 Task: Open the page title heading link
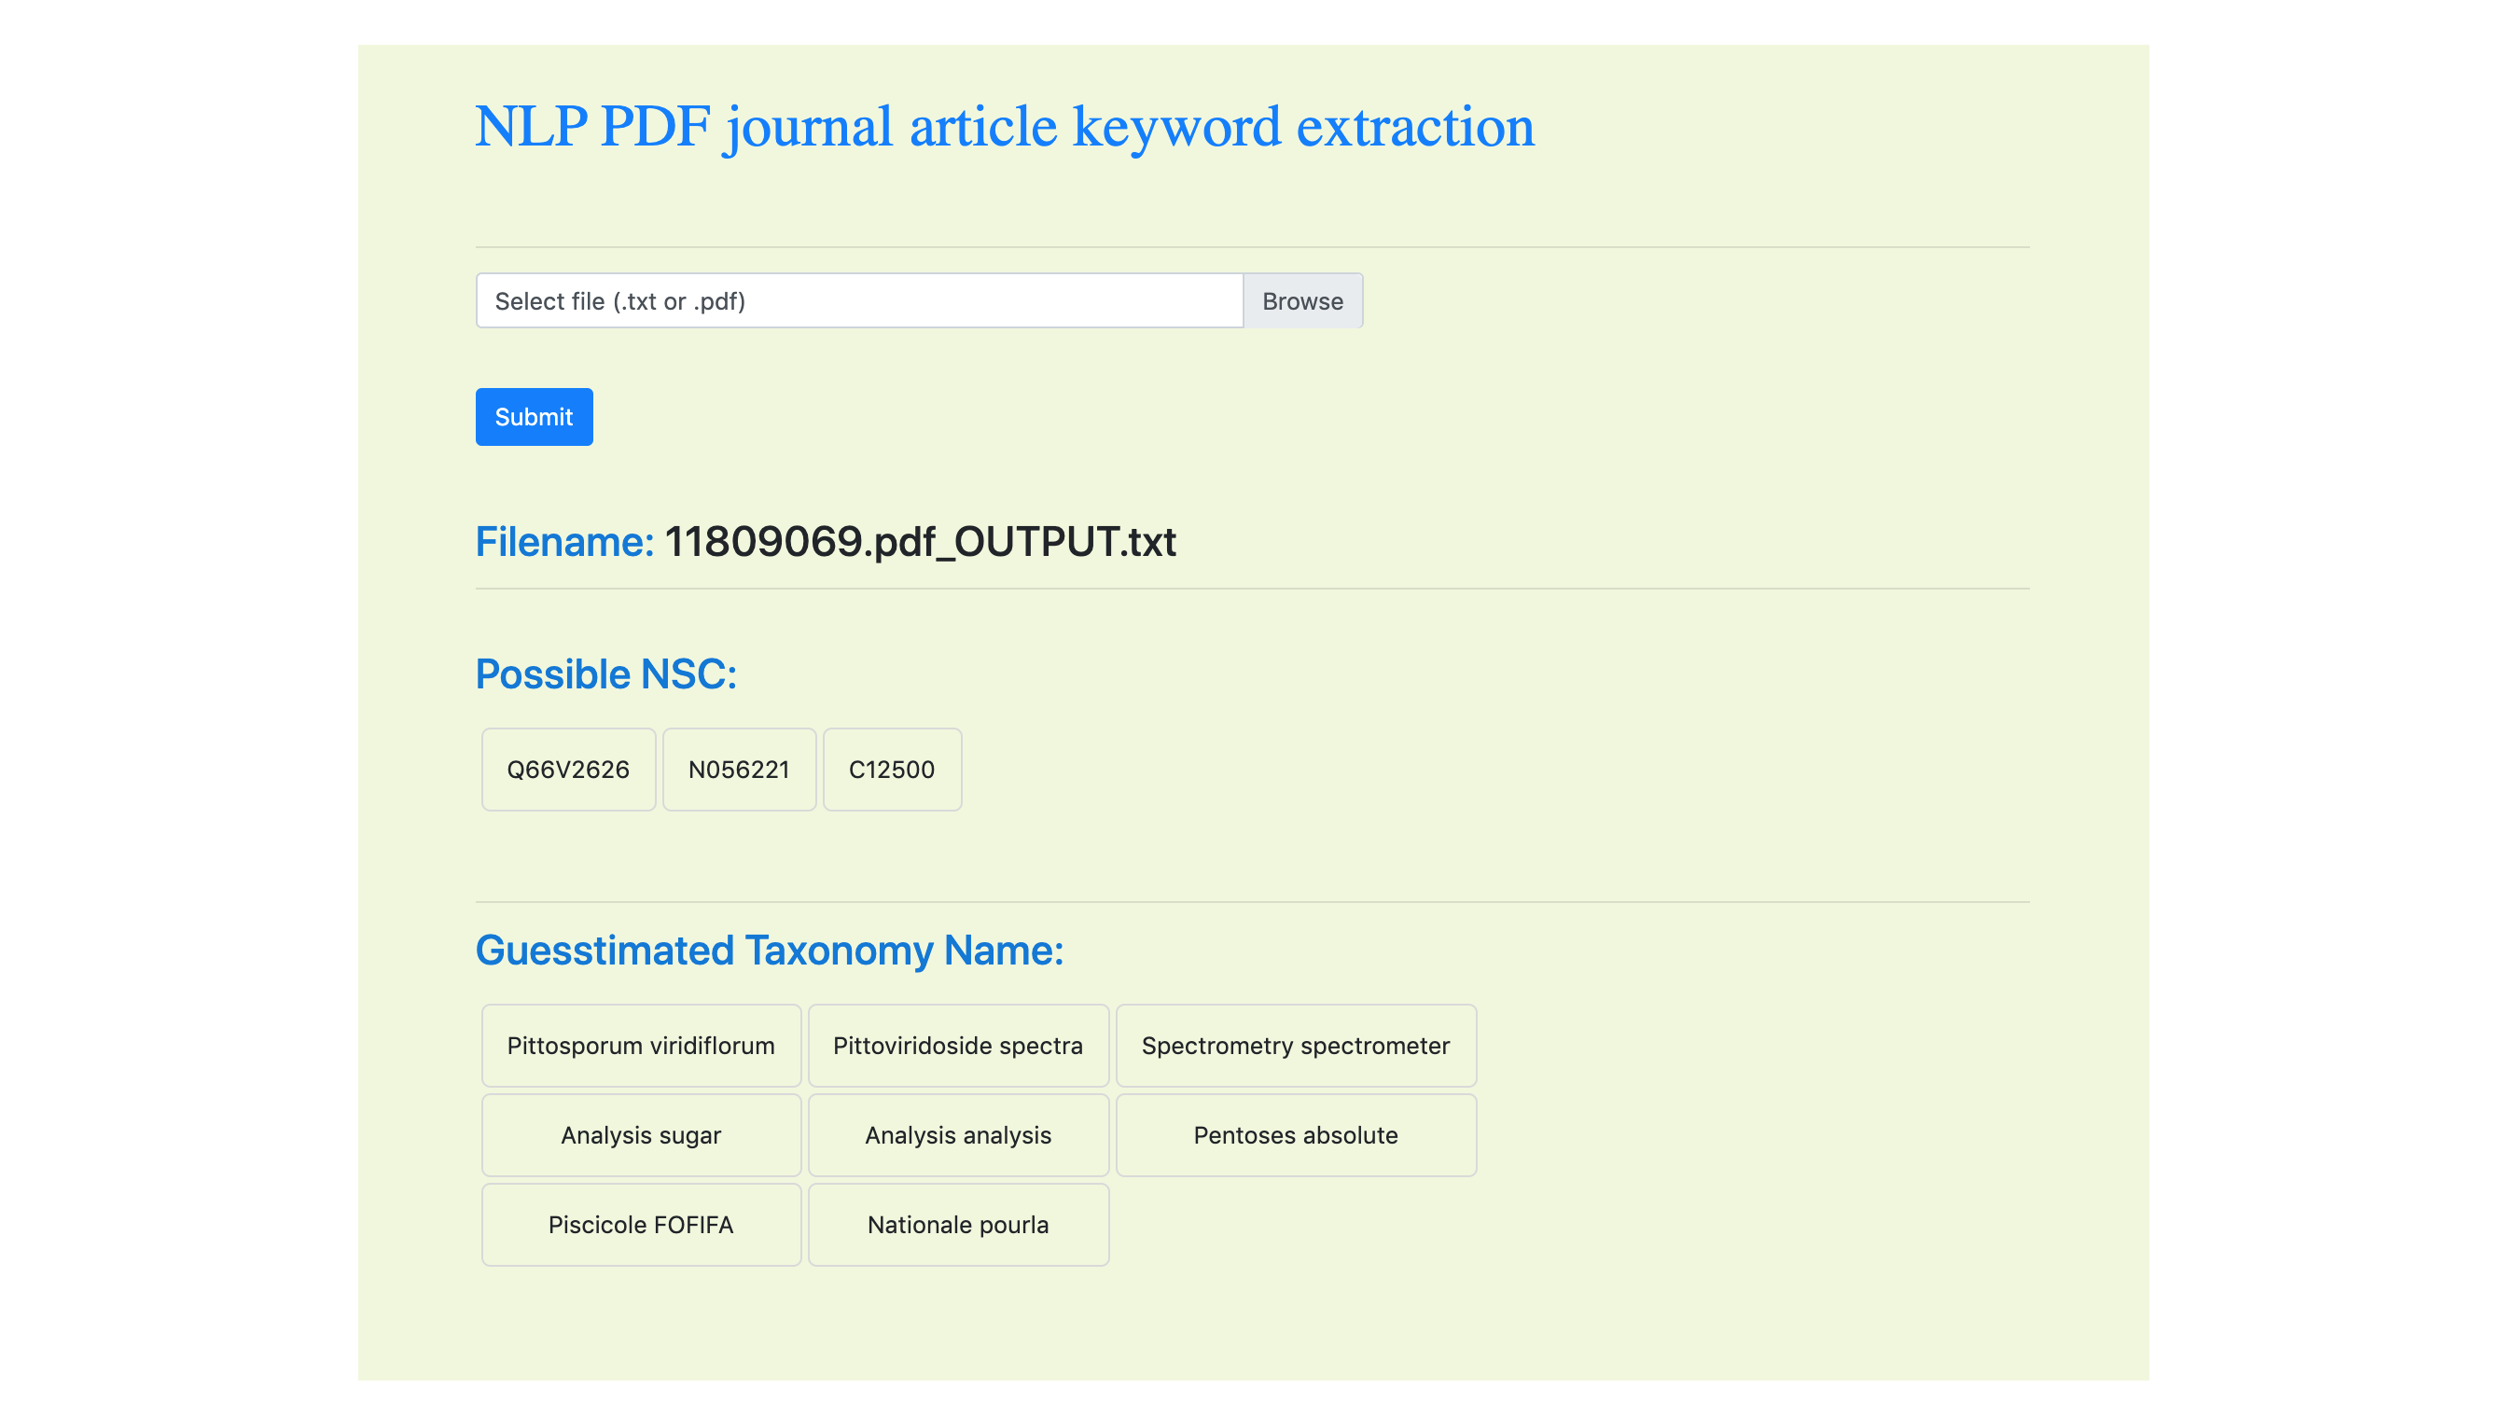[x=1005, y=128]
